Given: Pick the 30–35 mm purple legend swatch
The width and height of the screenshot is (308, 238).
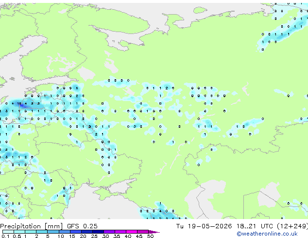Looking at the screenshot, I should click(x=109, y=232).
